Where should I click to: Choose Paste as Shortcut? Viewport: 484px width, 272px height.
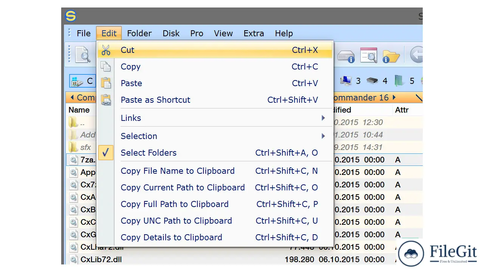pos(215,100)
